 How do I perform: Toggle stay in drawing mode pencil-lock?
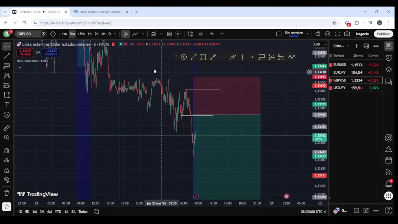click(x=7, y=161)
